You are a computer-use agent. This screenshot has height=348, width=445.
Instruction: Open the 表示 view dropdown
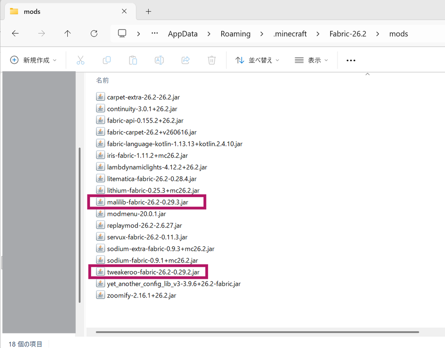pyautogui.click(x=311, y=60)
